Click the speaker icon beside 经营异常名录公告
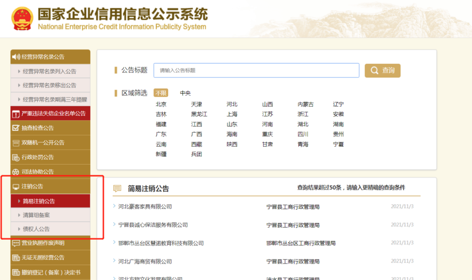Image resolution: width=472 pixels, height=280 pixels. pos(16,57)
